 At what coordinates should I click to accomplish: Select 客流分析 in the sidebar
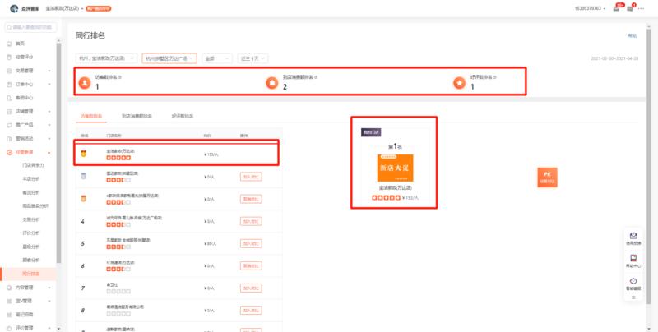click(x=32, y=192)
